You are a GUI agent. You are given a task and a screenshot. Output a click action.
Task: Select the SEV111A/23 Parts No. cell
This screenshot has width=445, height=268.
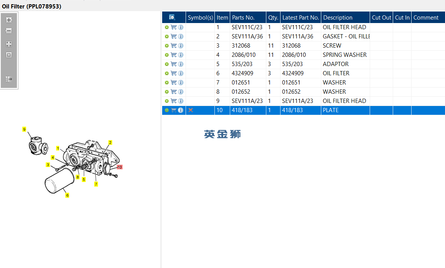[x=248, y=101]
